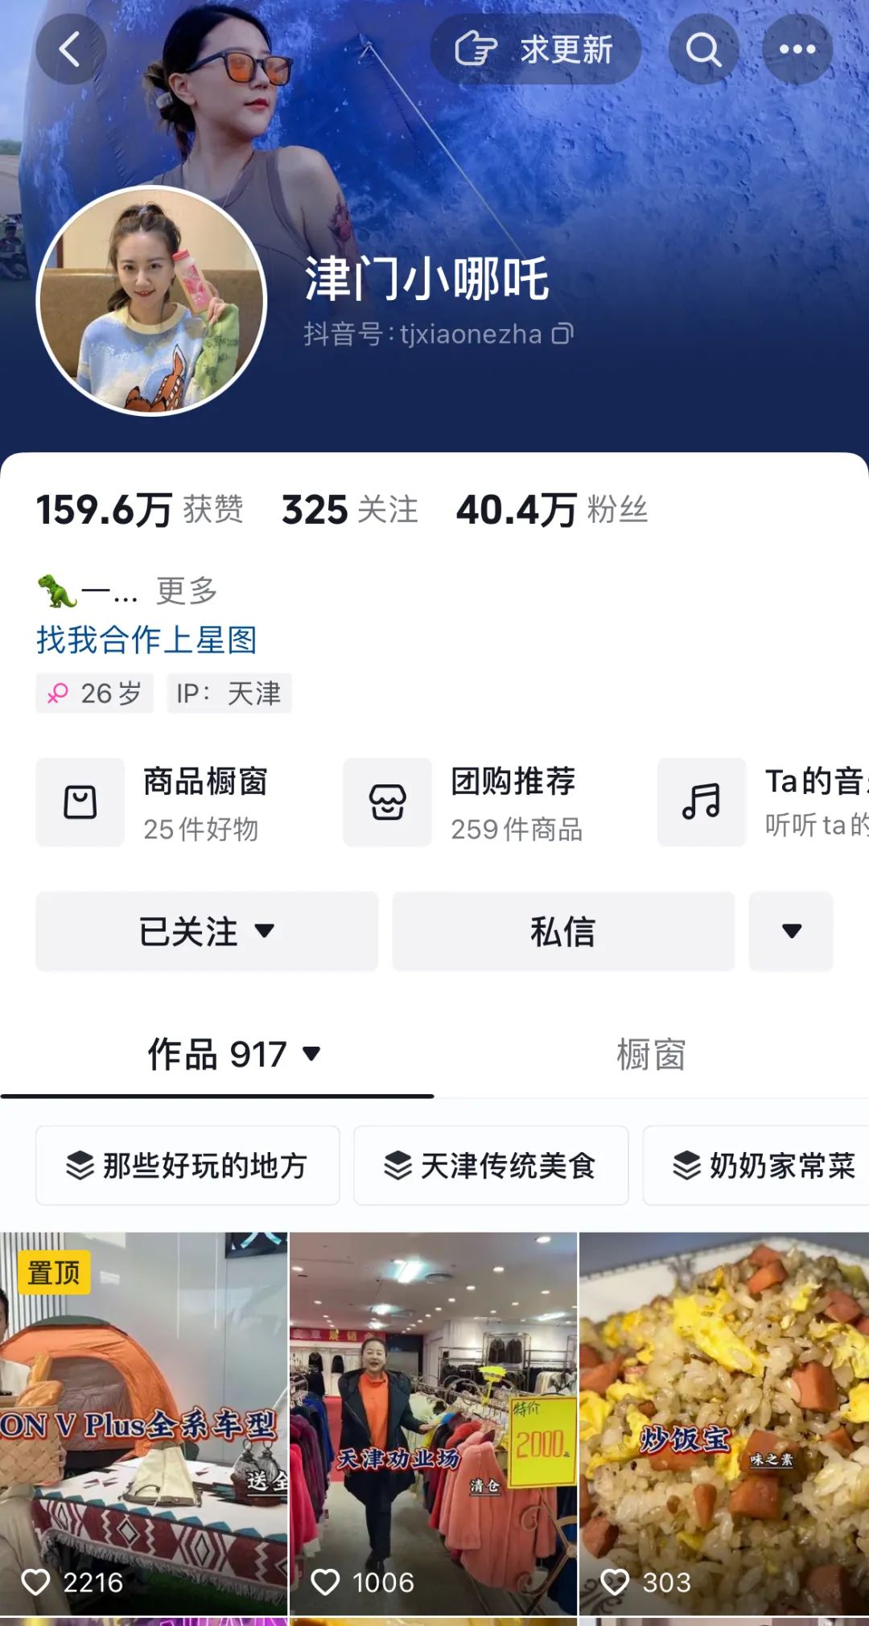Image resolution: width=869 pixels, height=1626 pixels.
Task: Copy Douyin ID with the copy icon
Action: click(x=562, y=333)
